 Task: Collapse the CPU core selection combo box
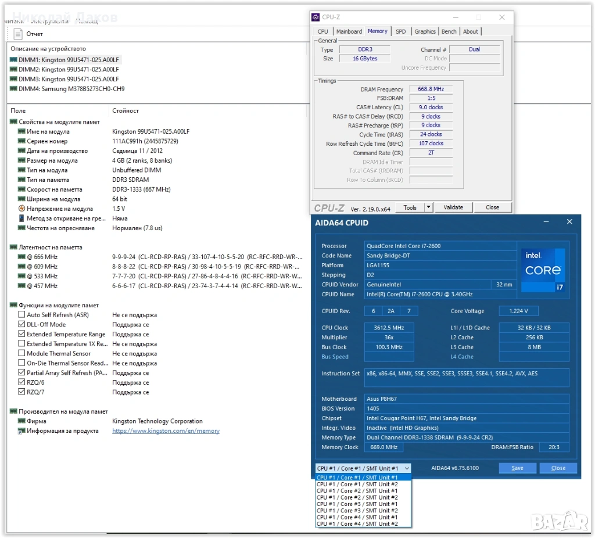[x=406, y=468]
